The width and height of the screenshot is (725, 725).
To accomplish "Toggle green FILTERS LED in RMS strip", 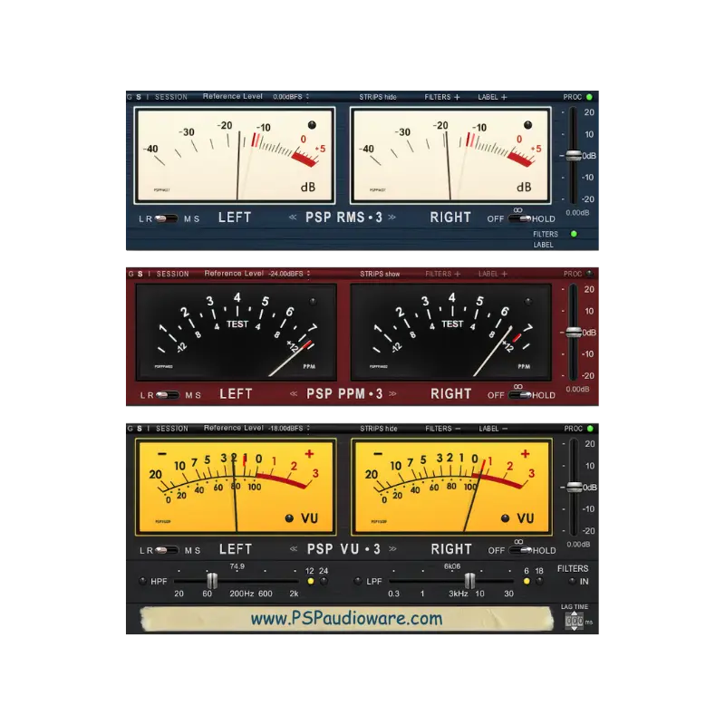I will coord(574,234).
